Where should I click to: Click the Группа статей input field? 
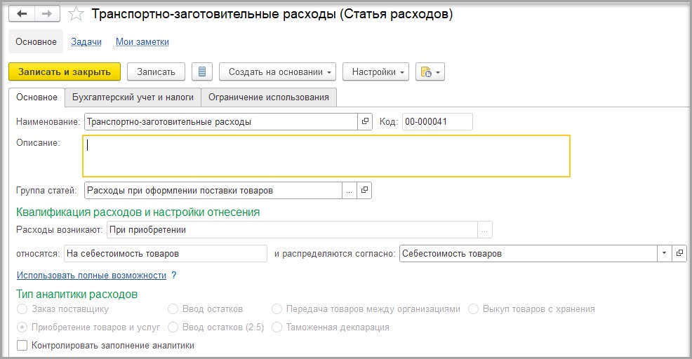point(213,191)
